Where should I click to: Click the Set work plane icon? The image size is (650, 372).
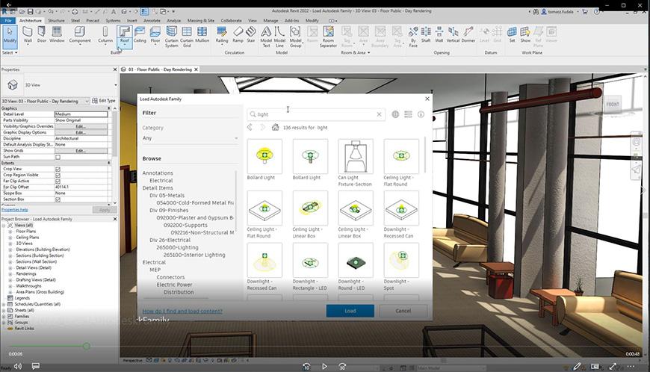[x=512, y=35]
